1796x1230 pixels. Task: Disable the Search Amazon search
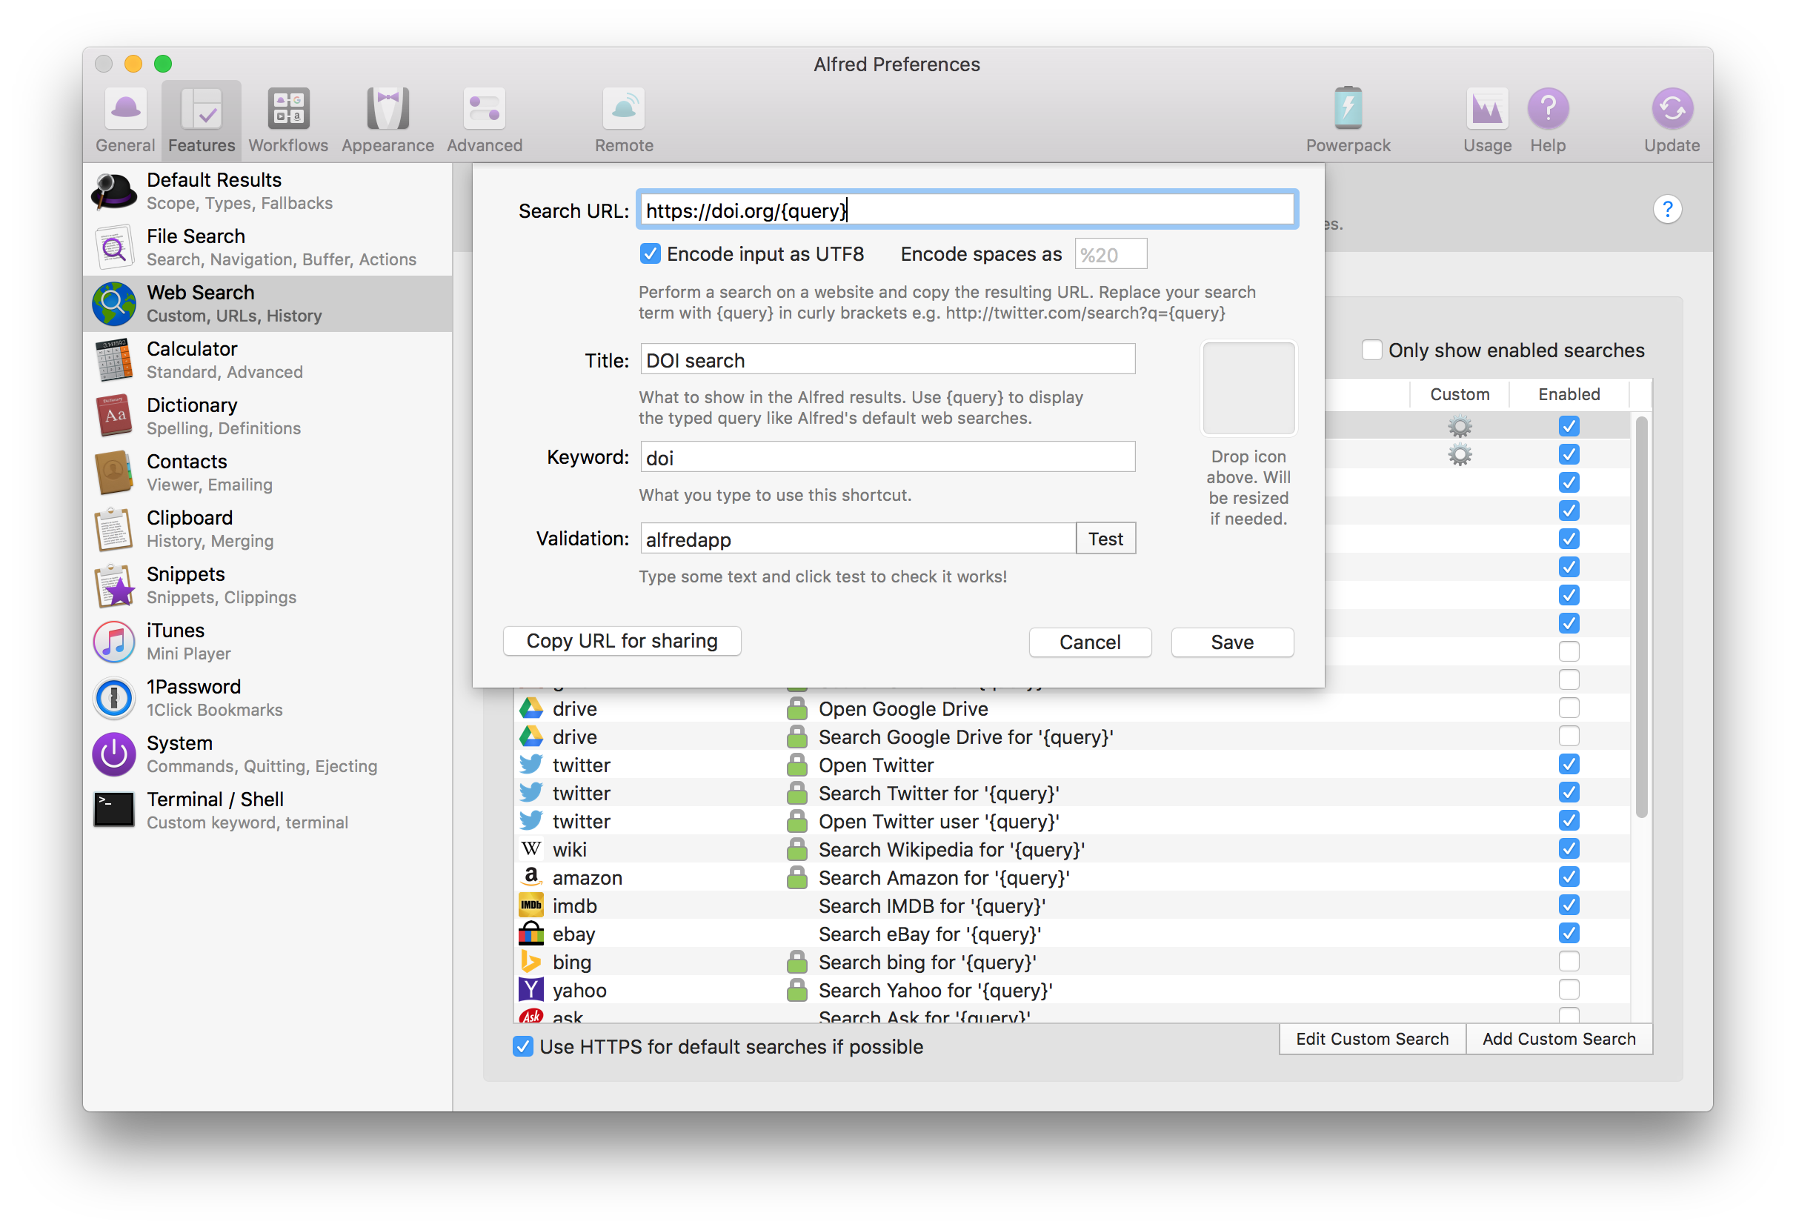(x=1568, y=877)
